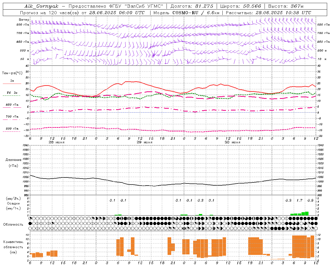Image resolution: width=331 pixels, height=265 pixels.
Task: Click the (мм/1ч.) units label
Action: coord(13,208)
